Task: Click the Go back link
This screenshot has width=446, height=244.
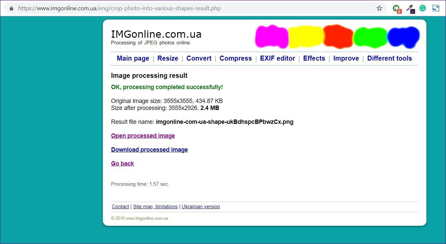Action: (122, 164)
